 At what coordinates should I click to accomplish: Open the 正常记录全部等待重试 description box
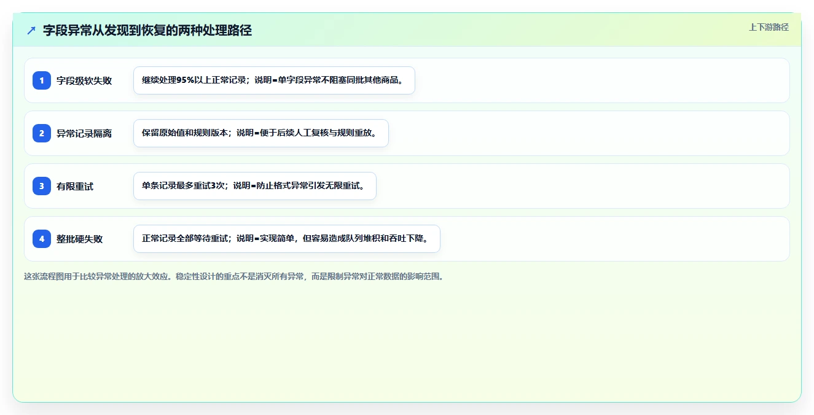coord(287,239)
